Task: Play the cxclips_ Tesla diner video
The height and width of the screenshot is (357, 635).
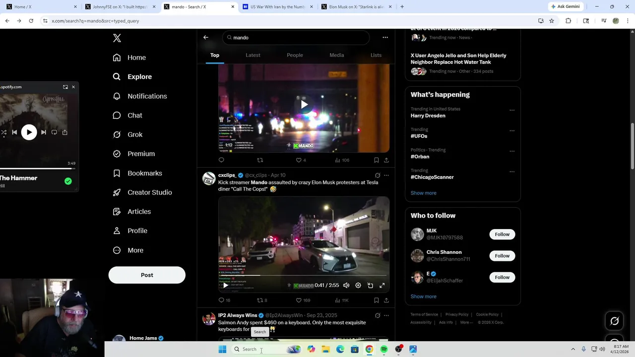Action: pyautogui.click(x=226, y=285)
